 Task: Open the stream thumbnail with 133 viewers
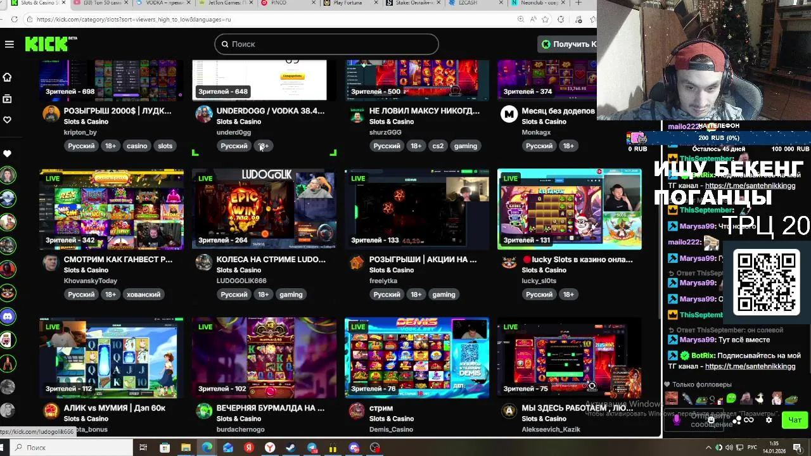[417, 209]
